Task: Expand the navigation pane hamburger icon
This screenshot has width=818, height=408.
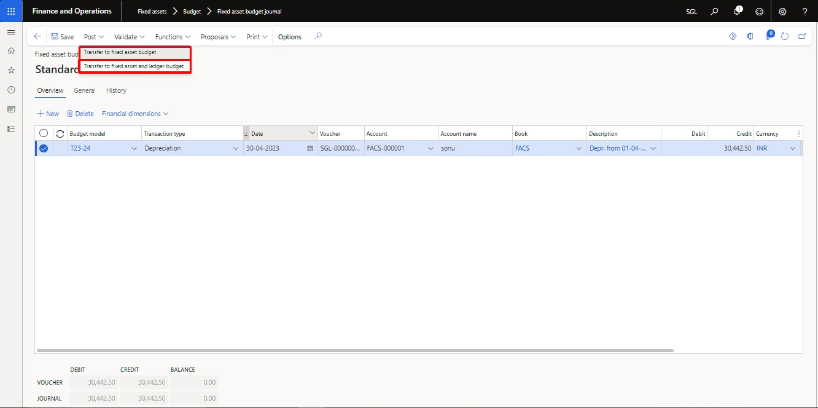Action: [x=11, y=32]
